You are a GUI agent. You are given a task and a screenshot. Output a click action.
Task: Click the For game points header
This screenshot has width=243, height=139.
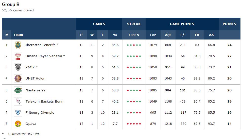[x=153, y=35]
